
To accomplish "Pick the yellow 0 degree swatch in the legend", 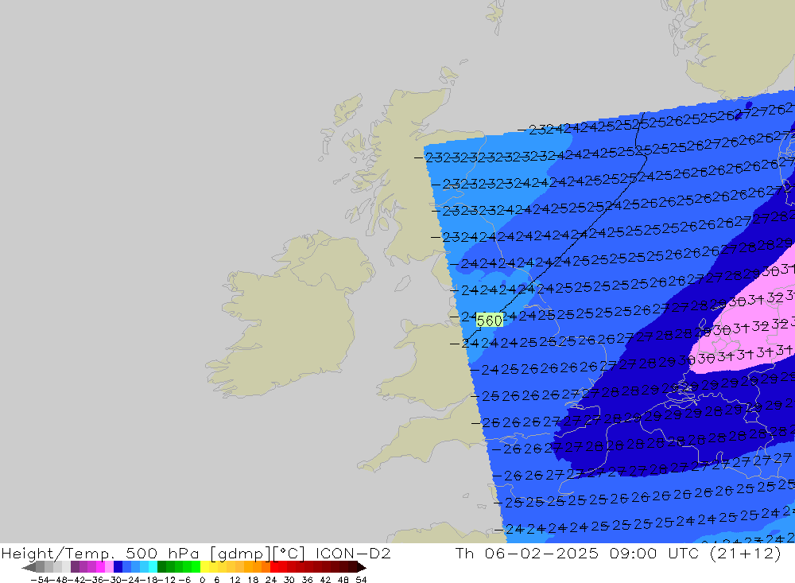I will click(205, 567).
